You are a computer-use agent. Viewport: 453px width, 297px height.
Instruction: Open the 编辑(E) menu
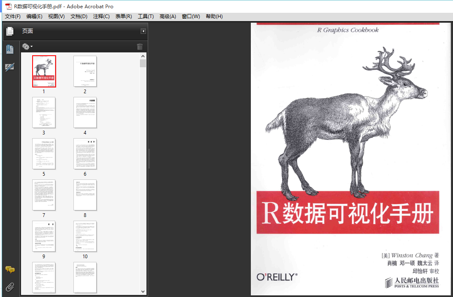[34, 16]
